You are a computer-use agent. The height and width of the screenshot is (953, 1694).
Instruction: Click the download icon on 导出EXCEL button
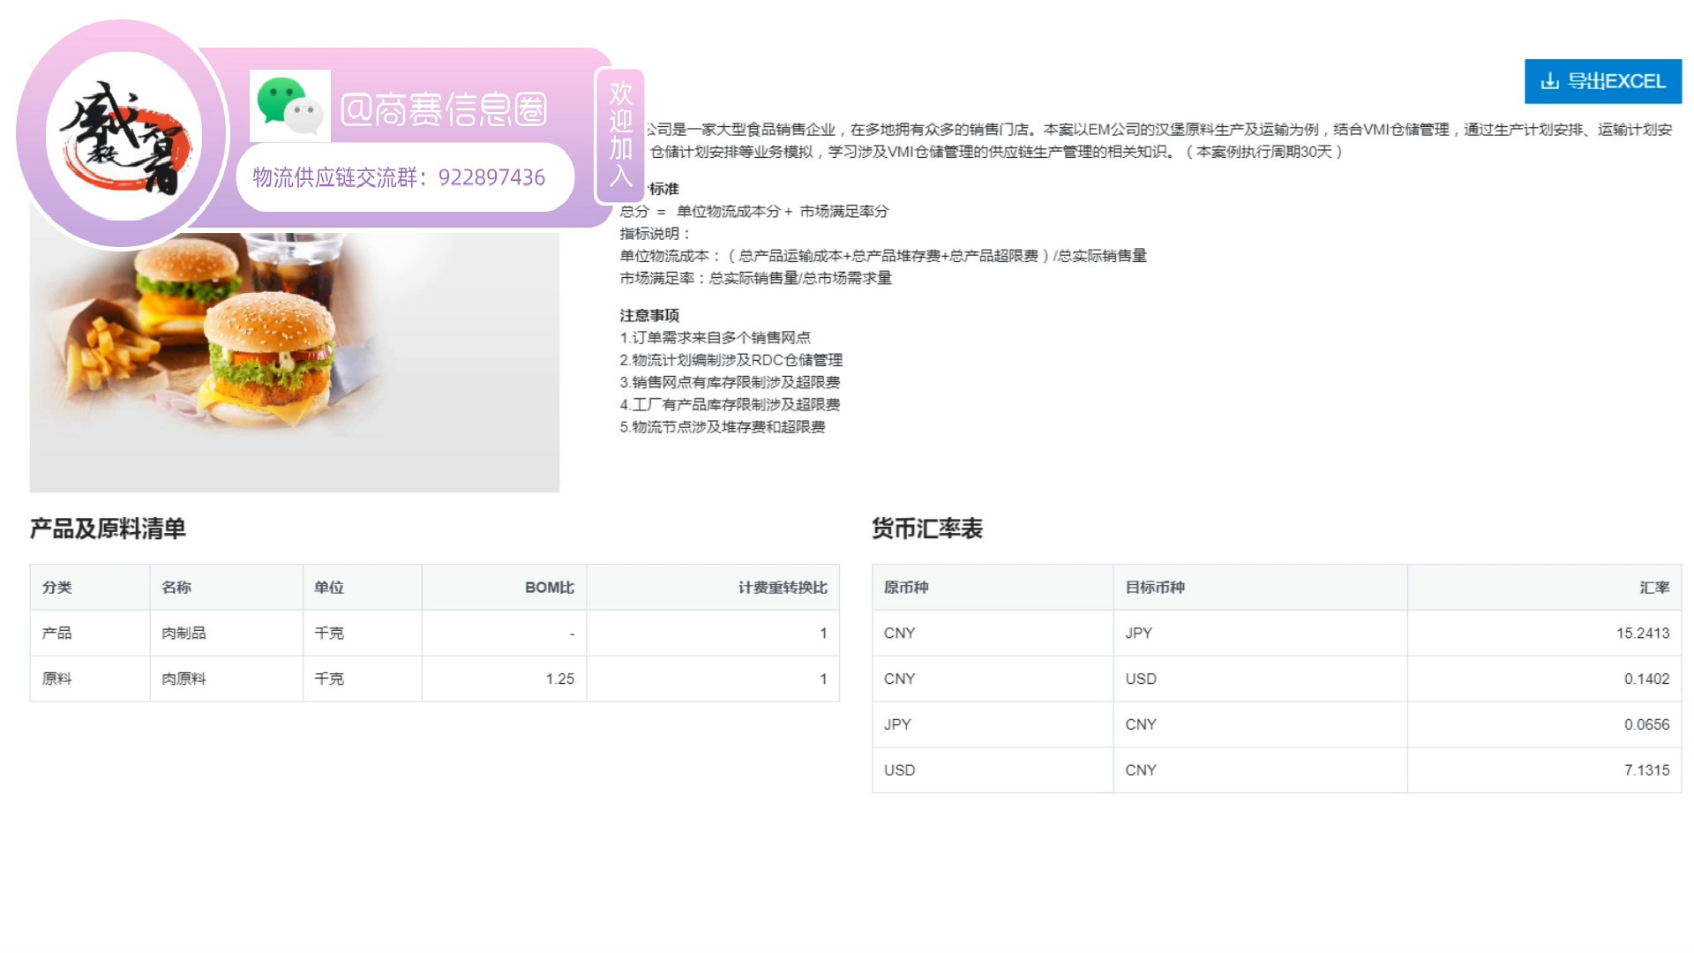coord(1549,80)
